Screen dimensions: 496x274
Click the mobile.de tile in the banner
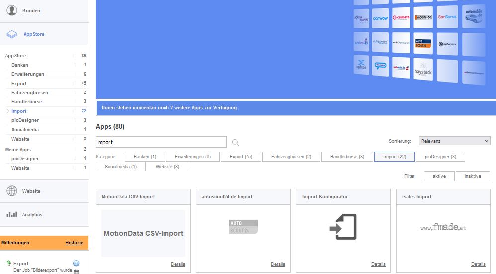(423, 17)
